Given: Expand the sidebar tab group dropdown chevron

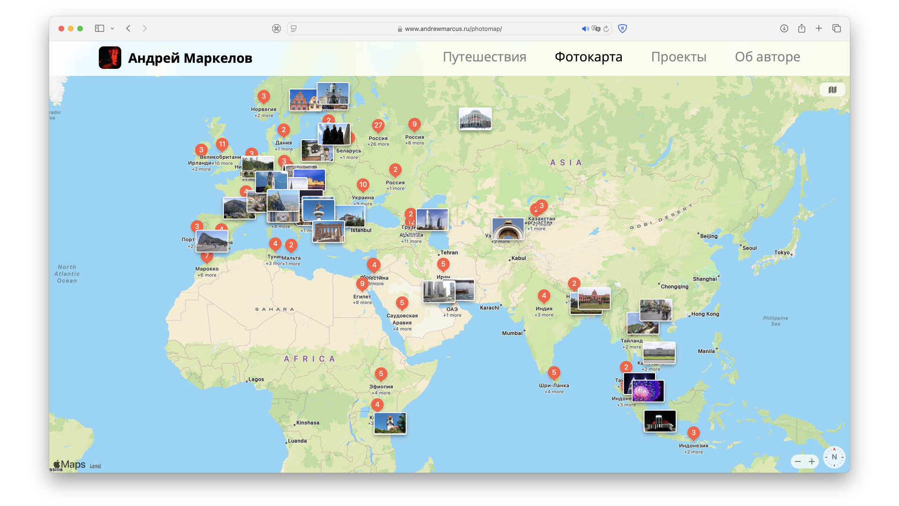Looking at the screenshot, I should click(x=112, y=29).
